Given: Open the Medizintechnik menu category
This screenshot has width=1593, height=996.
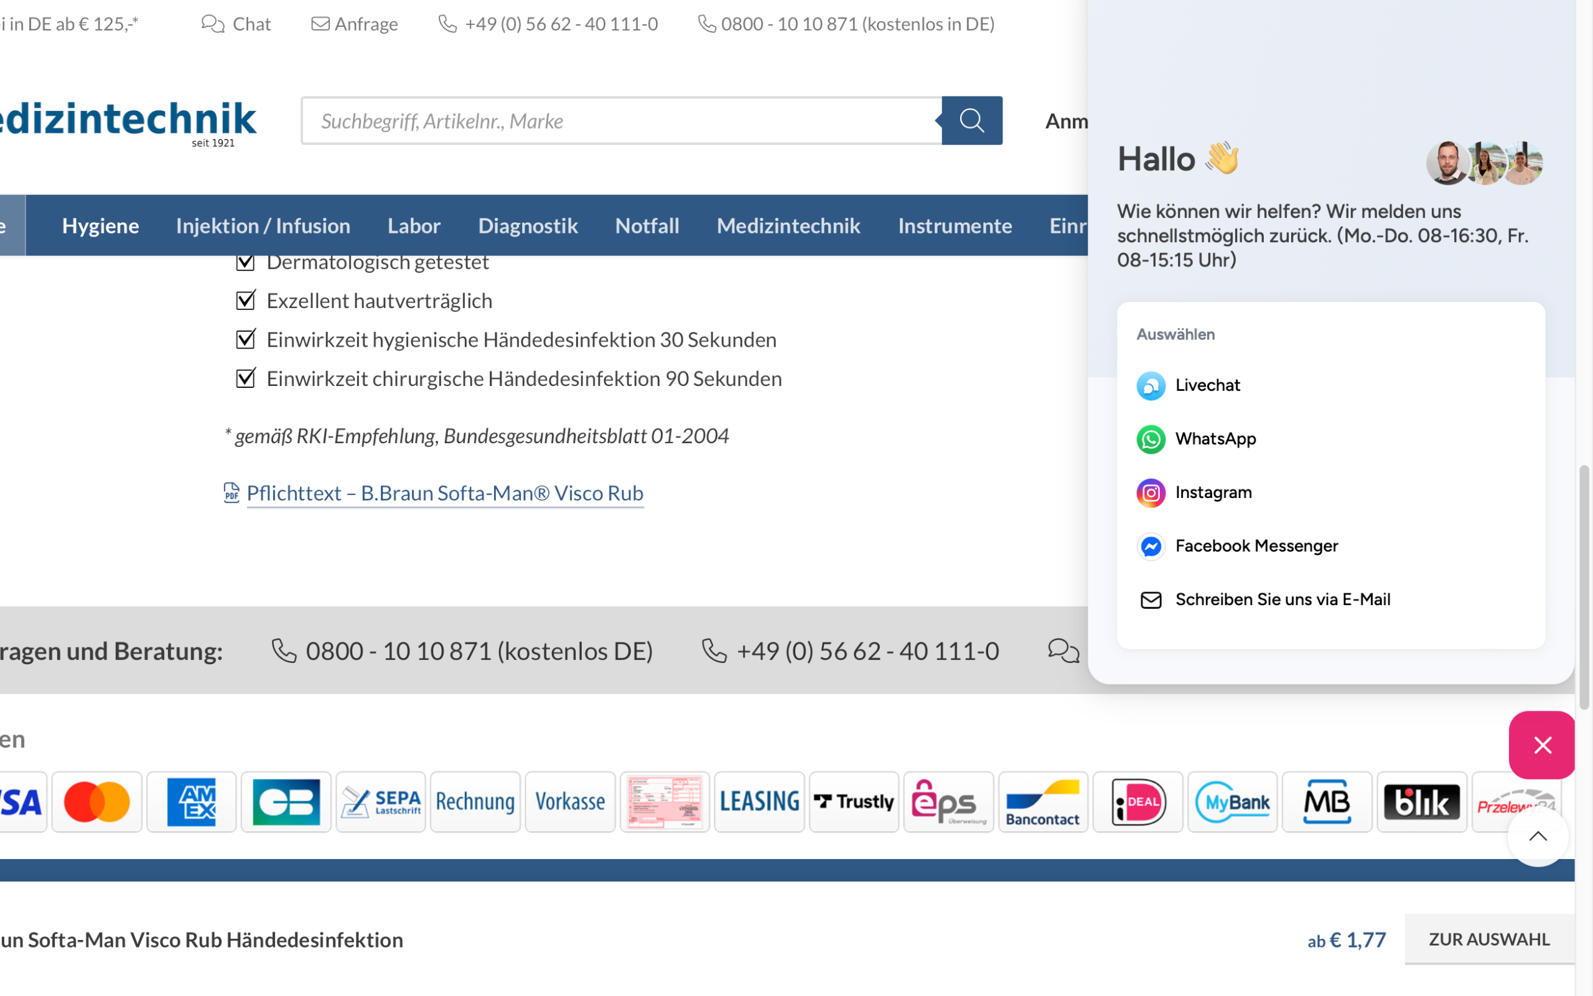Looking at the screenshot, I should 788,225.
